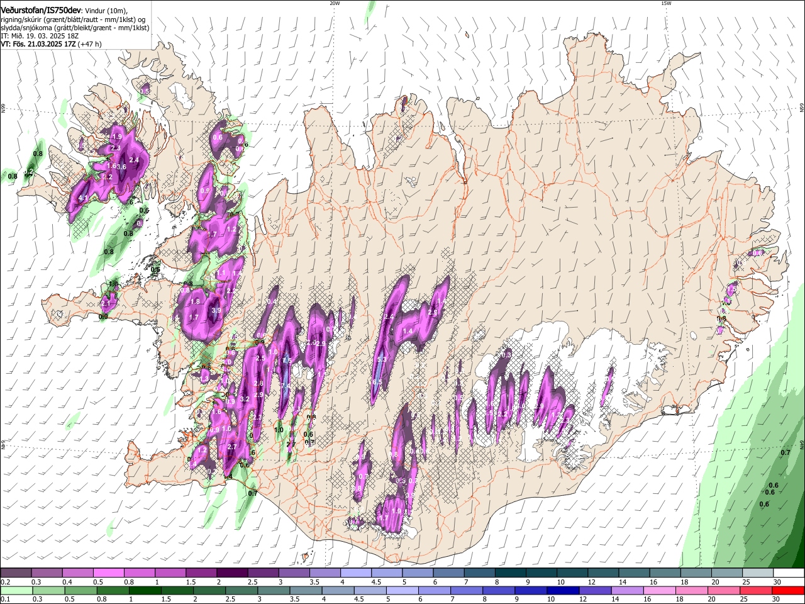Viewport: 805px width, 604px height.
Task: Select snow legend swatch starting at 3.5
Action: click(x=325, y=573)
